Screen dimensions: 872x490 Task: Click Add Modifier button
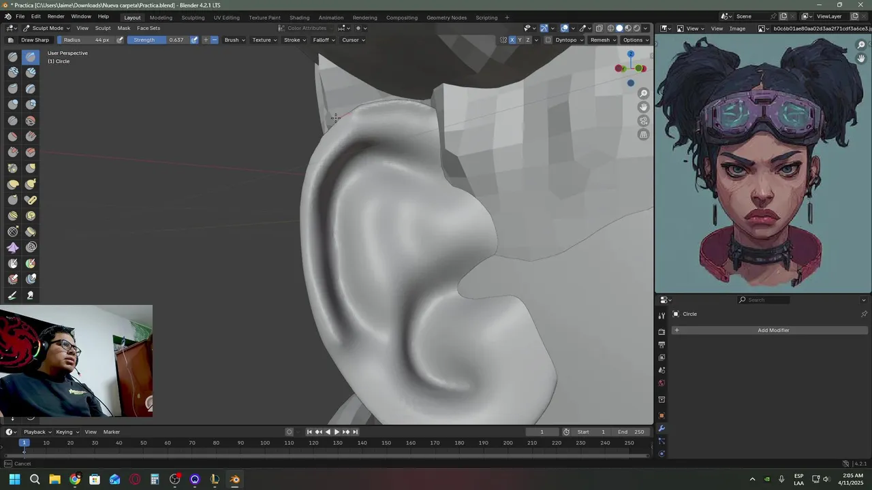pos(770,330)
